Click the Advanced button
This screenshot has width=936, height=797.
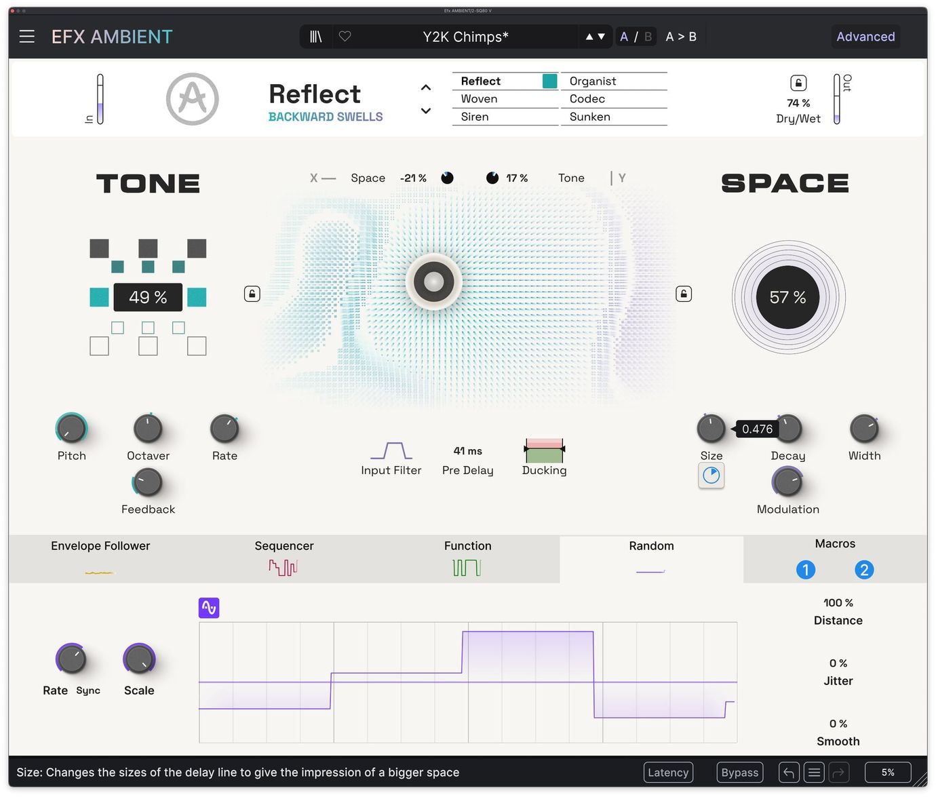pos(865,37)
